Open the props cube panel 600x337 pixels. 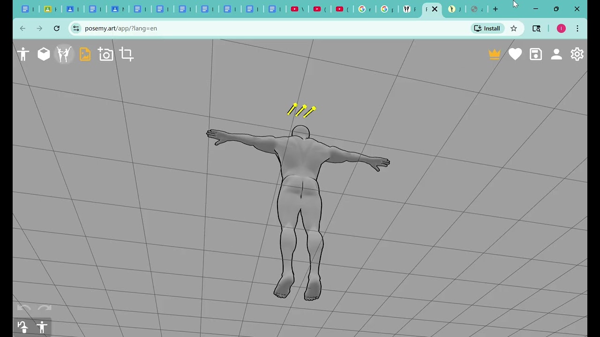[44, 54]
